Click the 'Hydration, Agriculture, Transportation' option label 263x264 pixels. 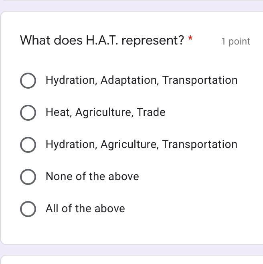coord(141,144)
